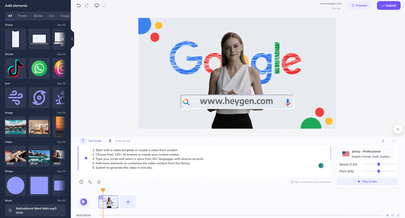Click the Play Scripts button
The image size is (405, 218).
click(x=367, y=182)
